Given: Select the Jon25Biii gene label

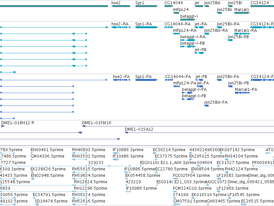Looking at the screenshot, I should pos(212,3).
